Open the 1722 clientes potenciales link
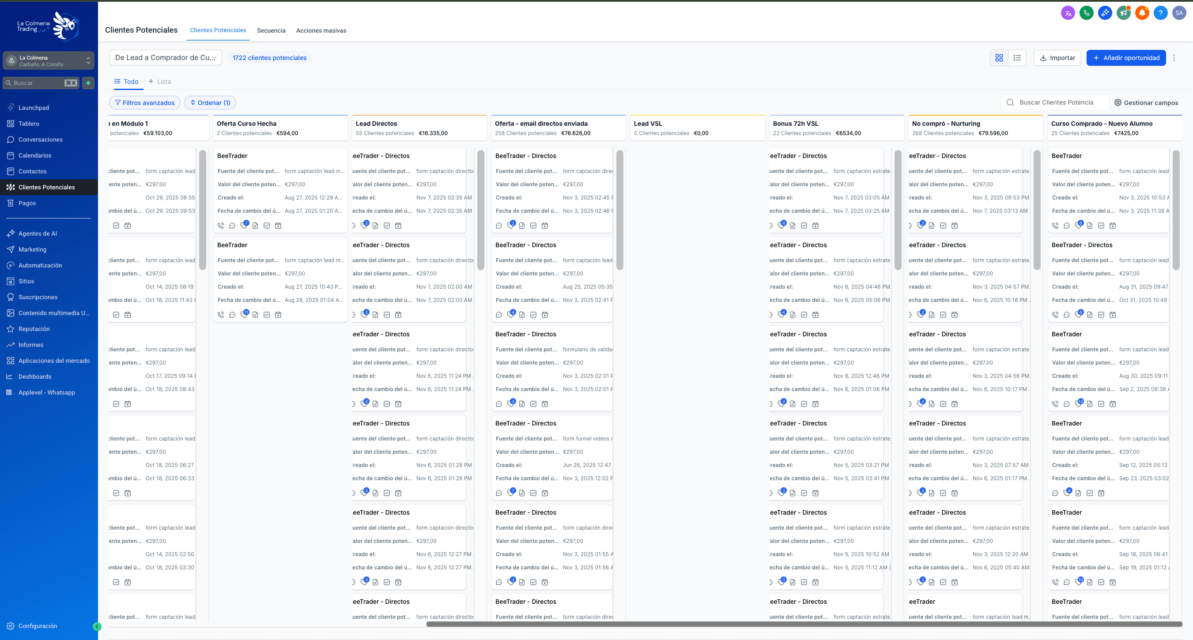The image size is (1193, 640). tap(270, 57)
